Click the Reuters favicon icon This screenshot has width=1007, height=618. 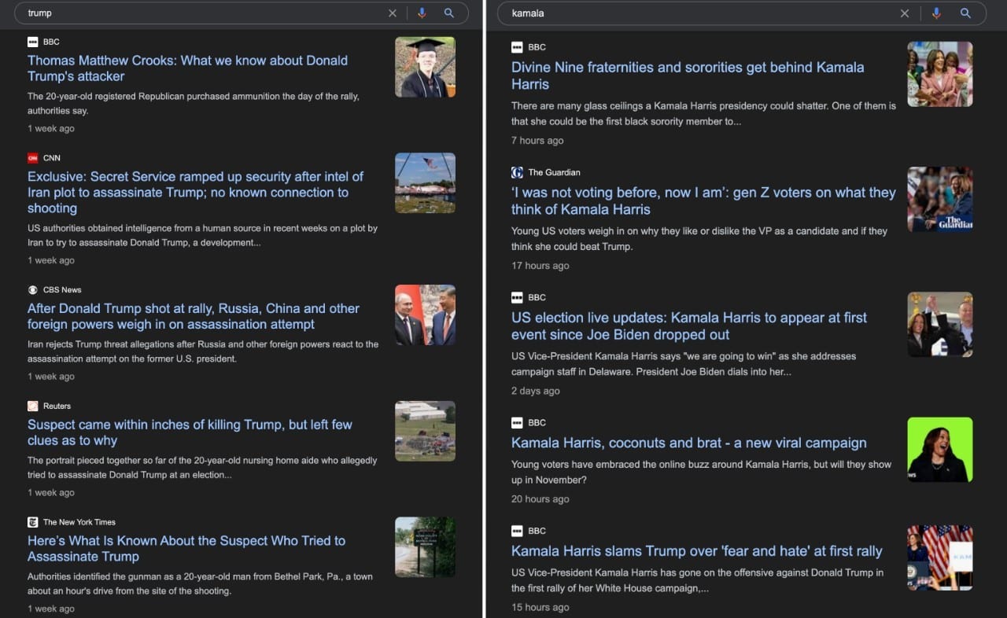pyautogui.click(x=32, y=406)
